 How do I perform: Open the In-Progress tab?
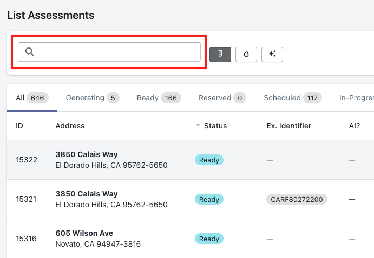[x=357, y=98]
